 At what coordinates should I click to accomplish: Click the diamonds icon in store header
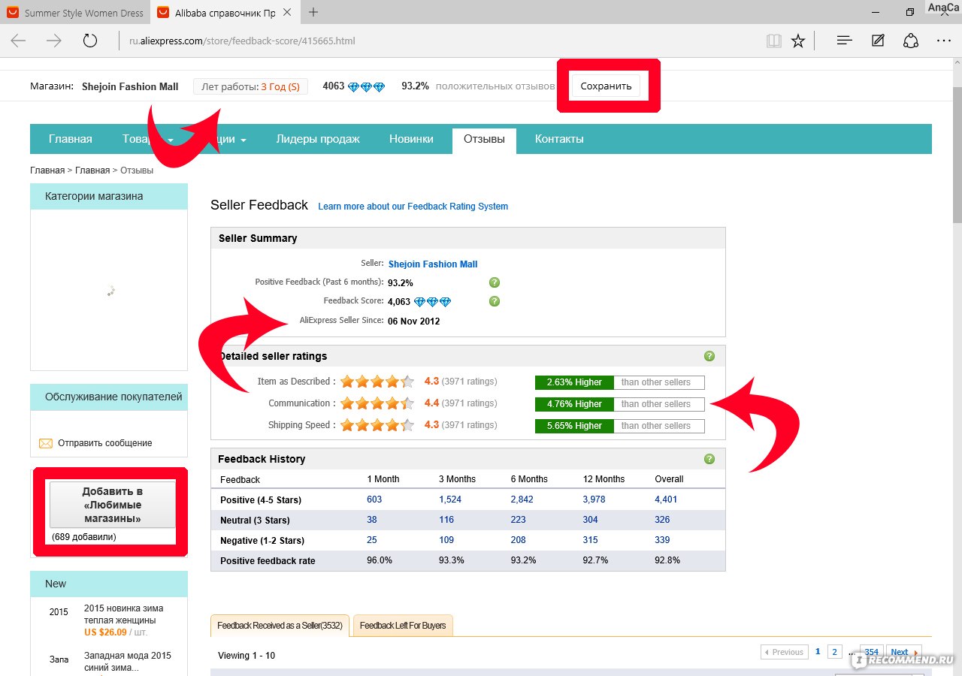coord(366,87)
